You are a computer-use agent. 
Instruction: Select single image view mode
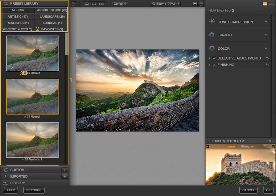pyautogui.click(x=87, y=4)
